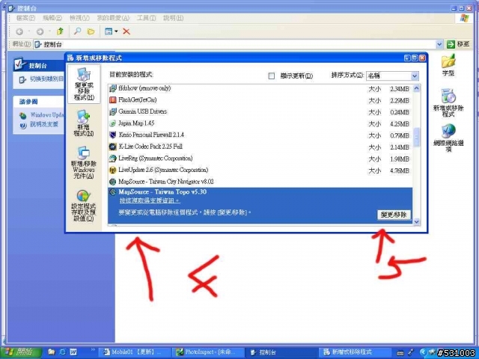Image resolution: width=479 pixels, height=359 pixels.
Task: Toggle the Folders pane icon in toolbar
Action: click(x=91, y=31)
